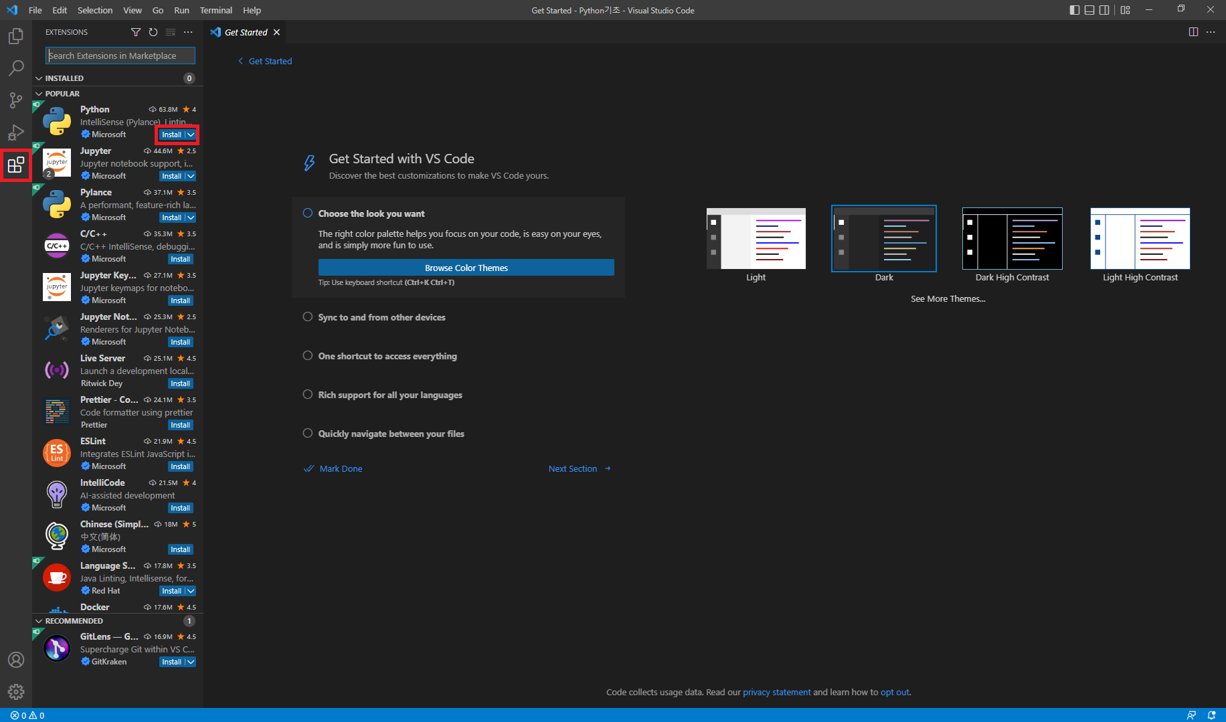Image resolution: width=1226 pixels, height=722 pixels.
Task: Open GitLens install dropdown arrow
Action: point(191,662)
